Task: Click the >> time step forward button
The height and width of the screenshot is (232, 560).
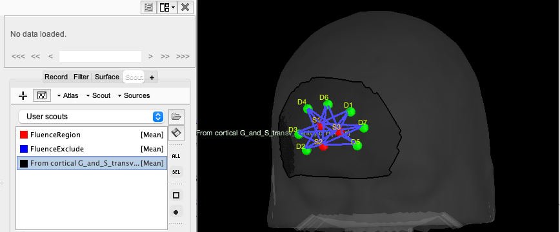Action: click(165, 57)
